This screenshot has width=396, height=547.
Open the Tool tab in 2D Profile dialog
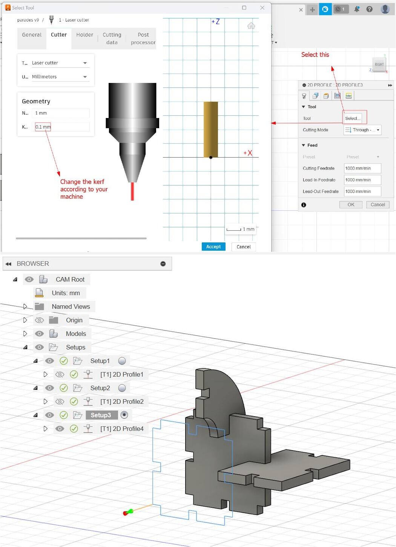304,95
